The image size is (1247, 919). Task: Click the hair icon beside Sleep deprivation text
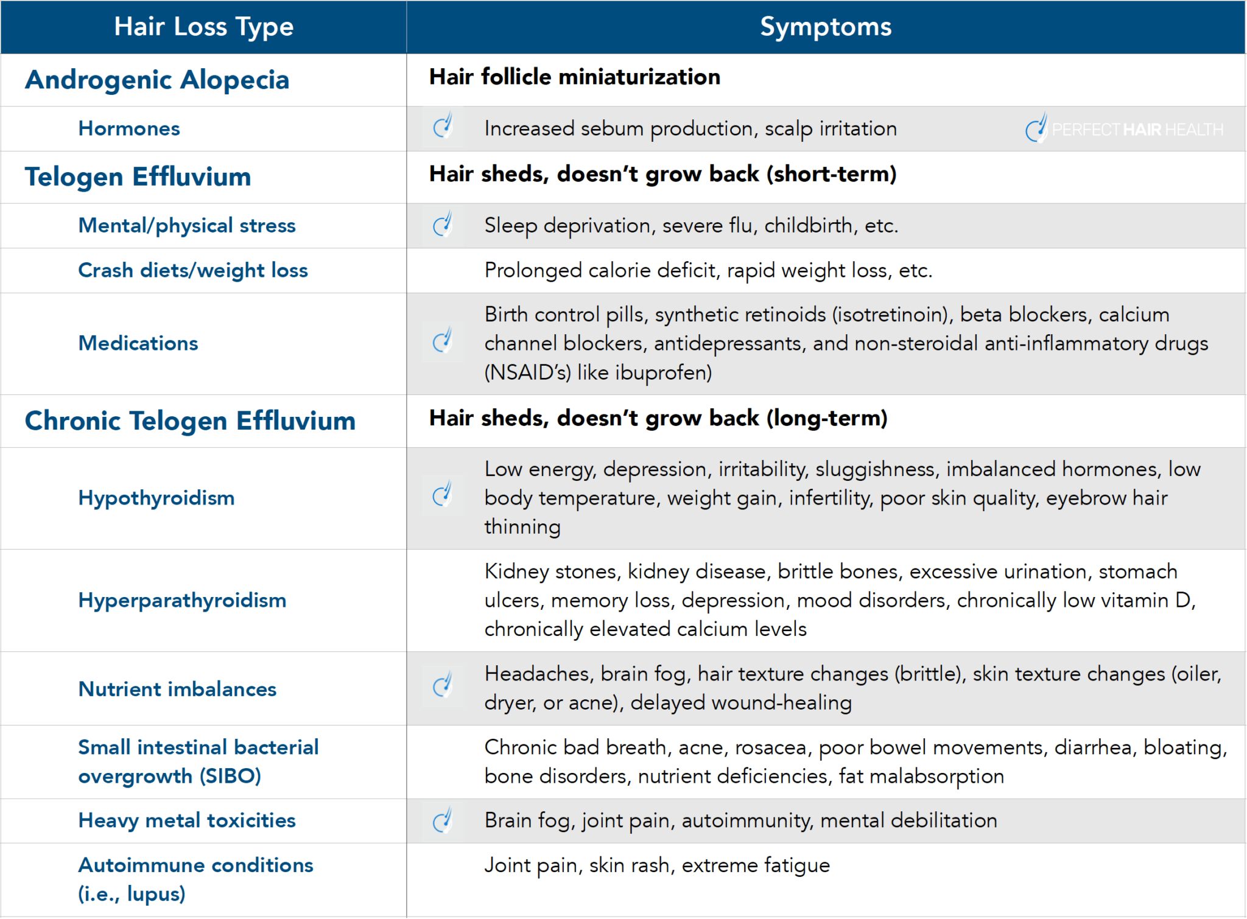[x=443, y=225]
